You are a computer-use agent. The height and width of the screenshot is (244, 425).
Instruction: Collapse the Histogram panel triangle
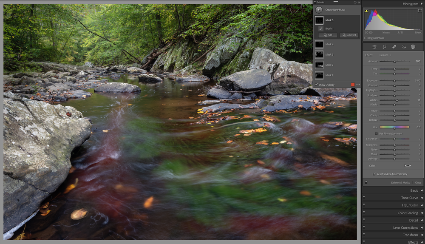422,4
